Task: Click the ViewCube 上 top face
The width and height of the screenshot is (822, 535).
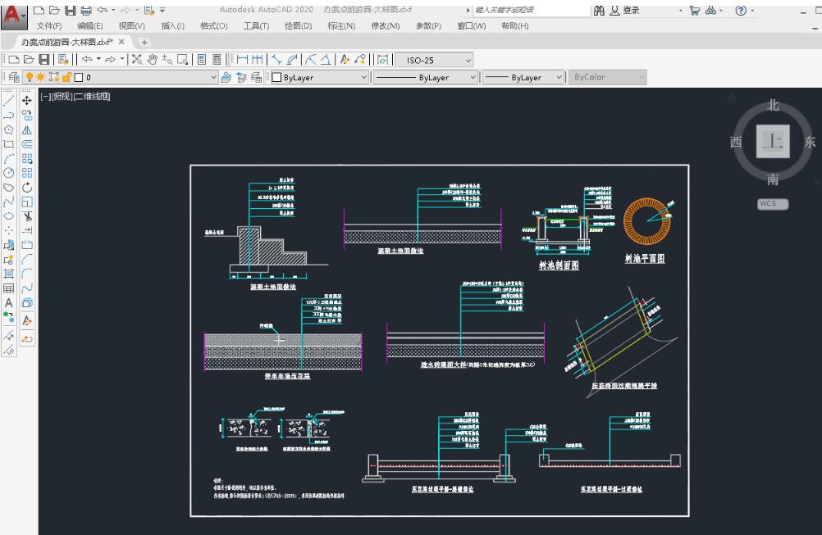Action: pos(773,142)
